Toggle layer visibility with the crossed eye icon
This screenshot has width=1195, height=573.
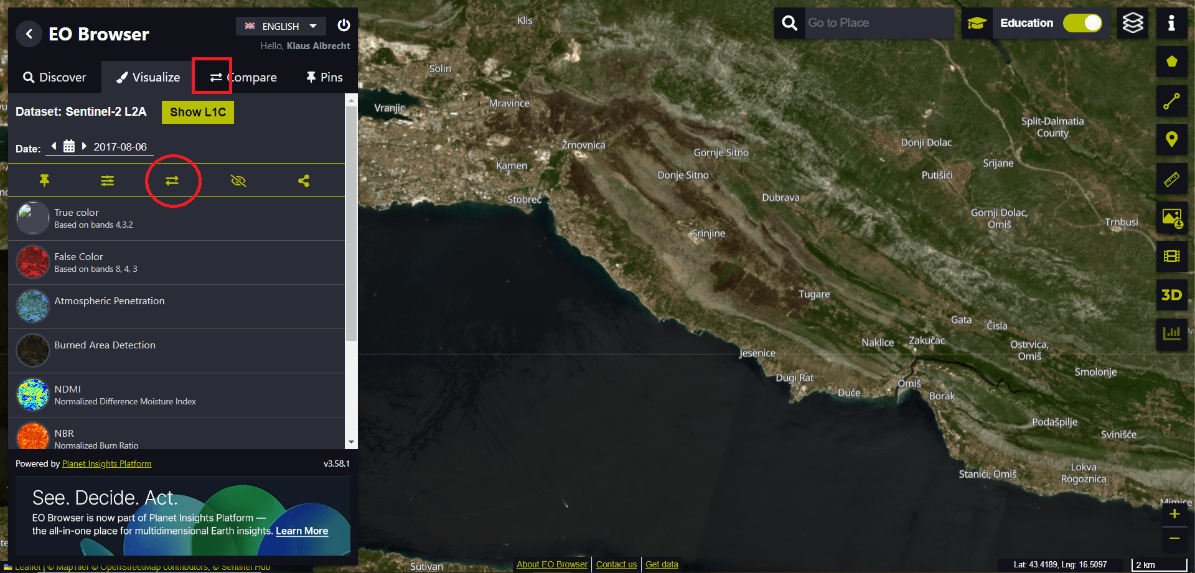(238, 180)
